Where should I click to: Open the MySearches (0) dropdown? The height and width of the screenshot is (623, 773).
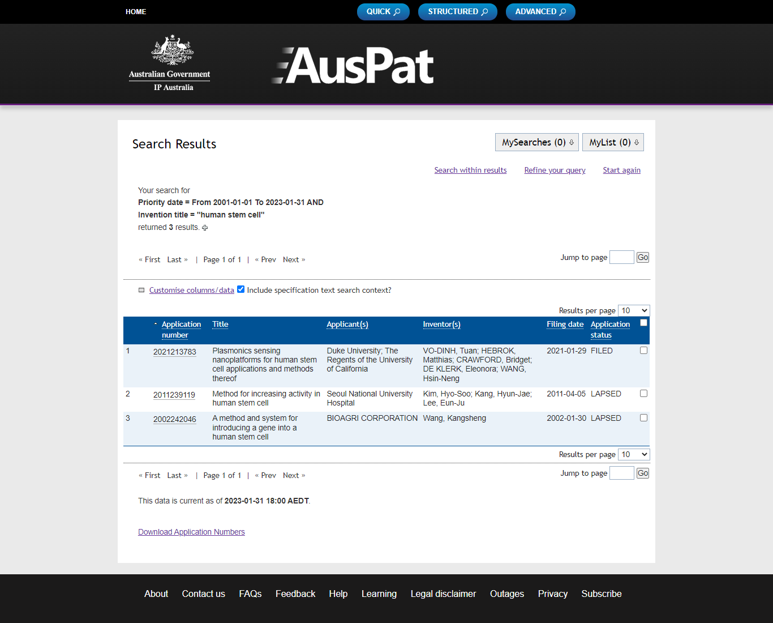[537, 142]
